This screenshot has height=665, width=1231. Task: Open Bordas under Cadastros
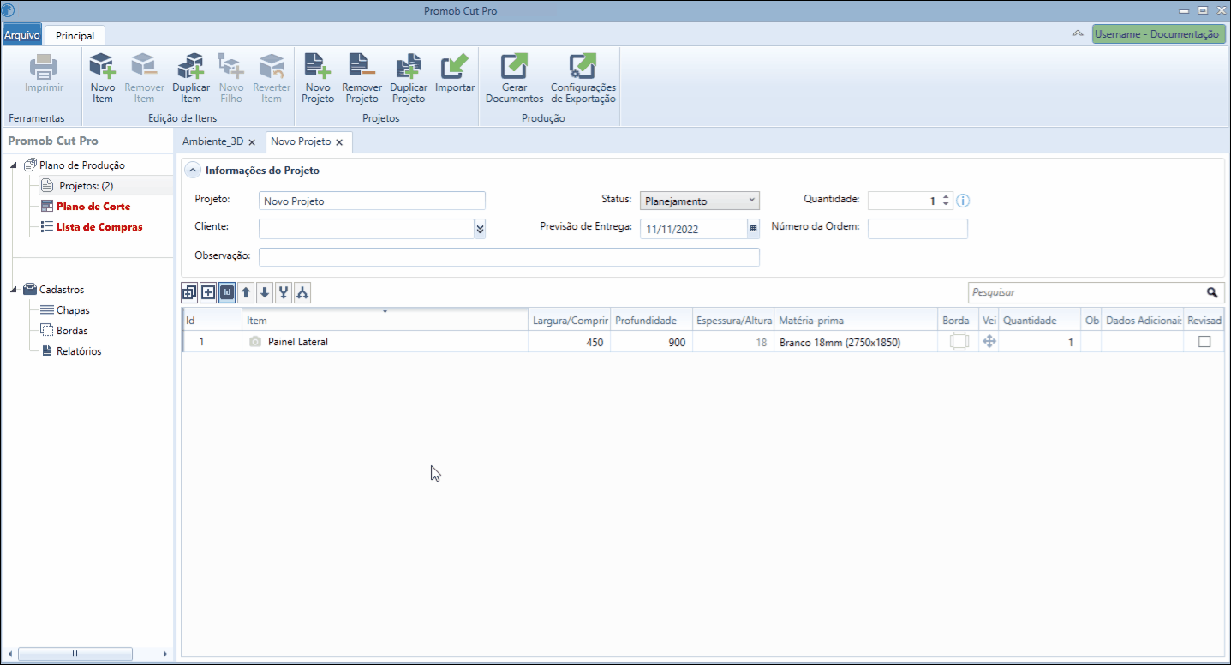72,331
